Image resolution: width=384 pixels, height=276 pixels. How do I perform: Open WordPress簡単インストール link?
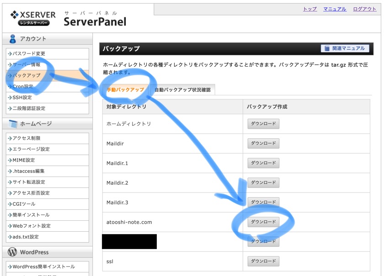tap(43, 266)
